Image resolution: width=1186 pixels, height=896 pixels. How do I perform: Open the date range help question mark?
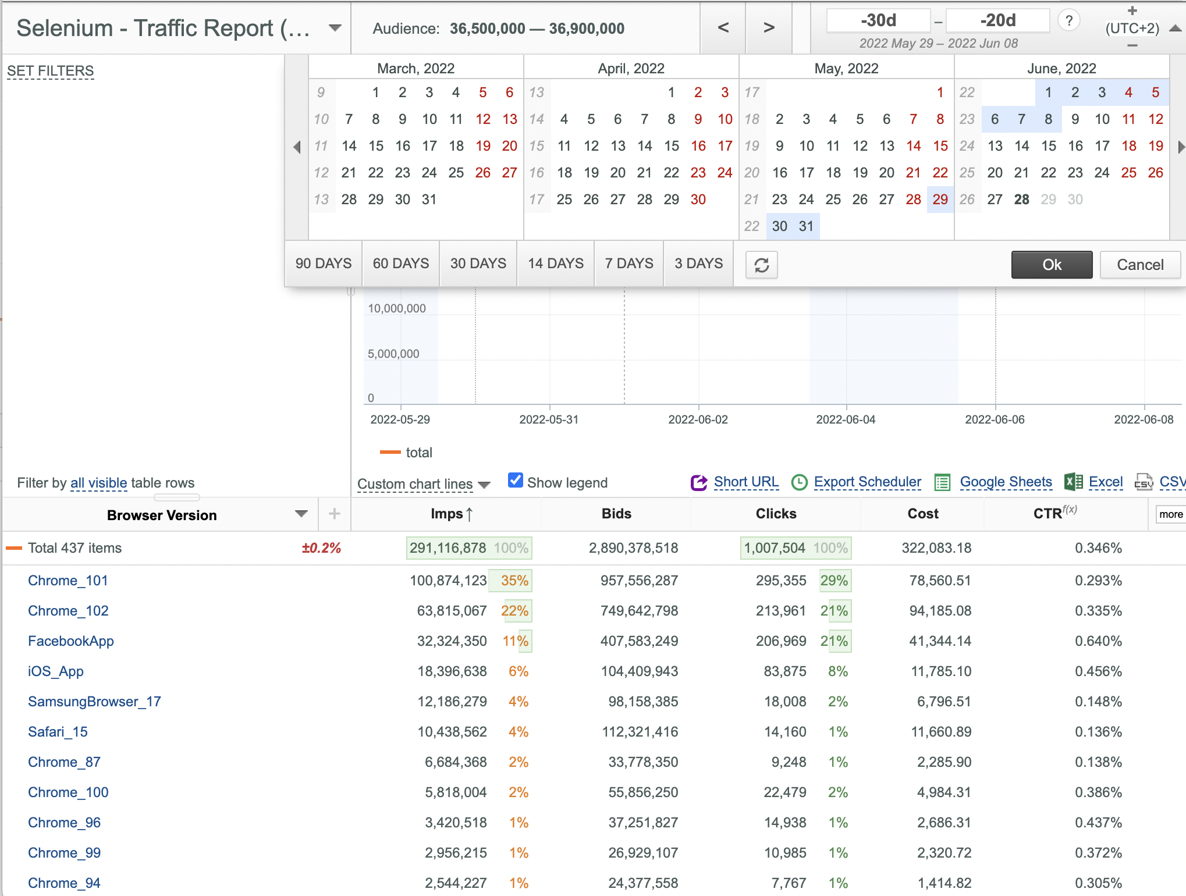(1068, 21)
